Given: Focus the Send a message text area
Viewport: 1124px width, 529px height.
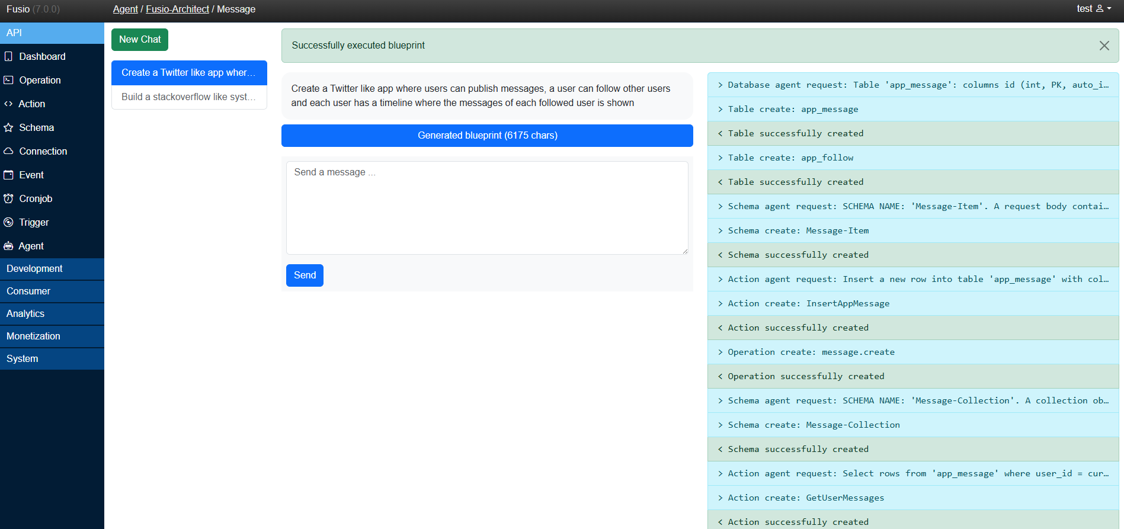Looking at the screenshot, I should coord(486,207).
